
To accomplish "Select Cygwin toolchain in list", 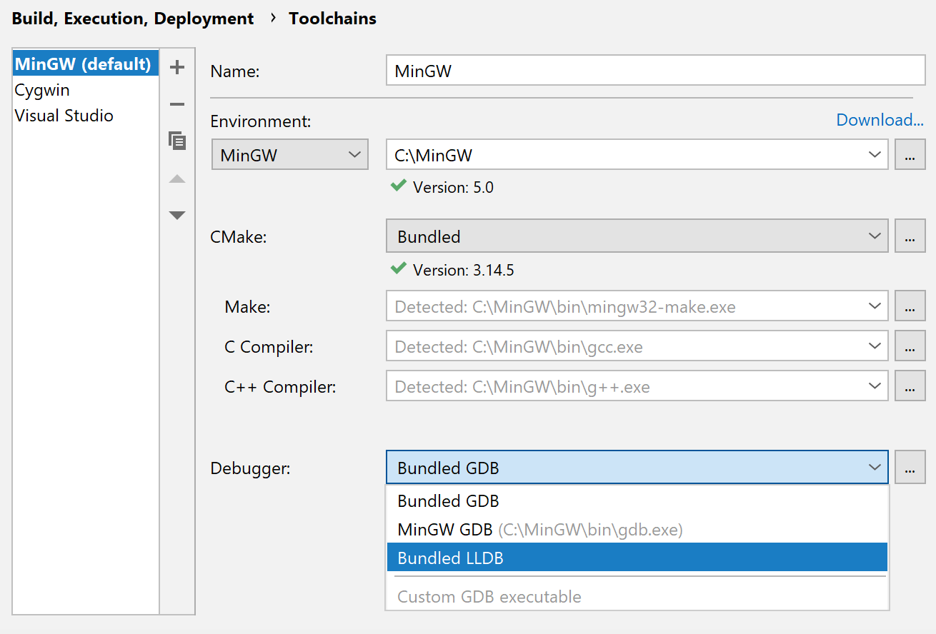I will click(86, 90).
